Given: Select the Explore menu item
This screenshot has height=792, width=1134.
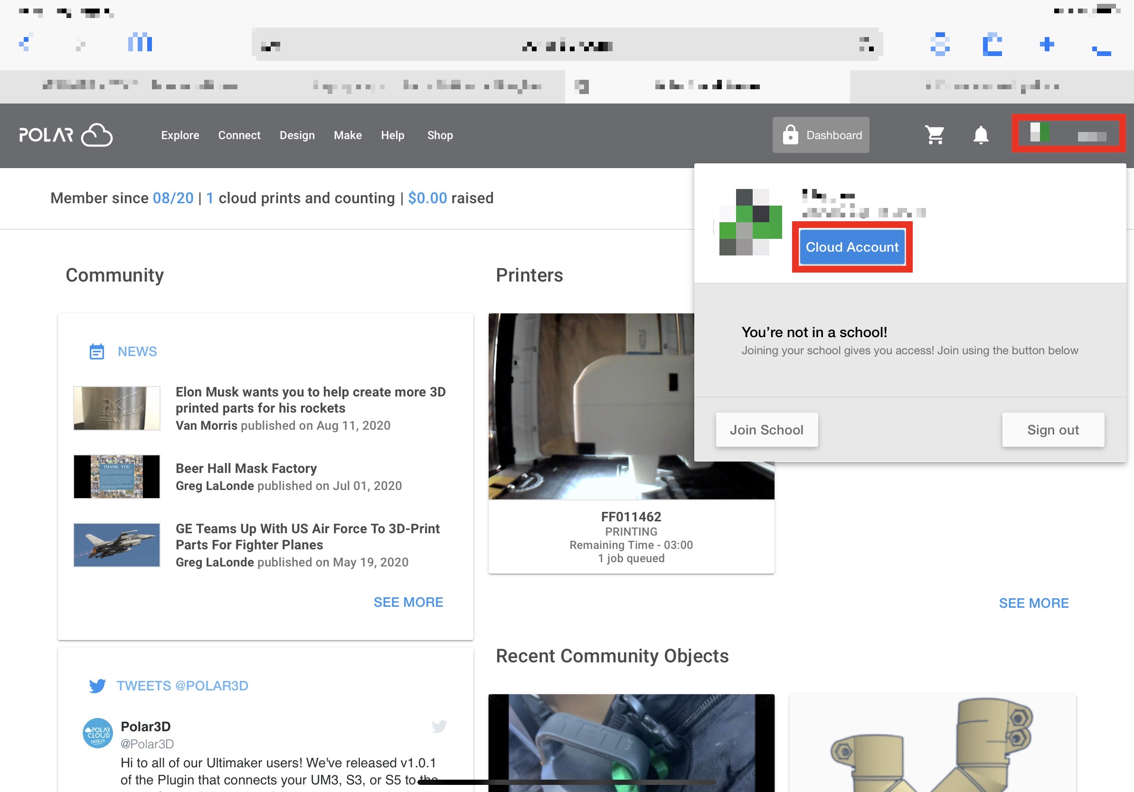Looking at the screenshot, I should 181,134.
